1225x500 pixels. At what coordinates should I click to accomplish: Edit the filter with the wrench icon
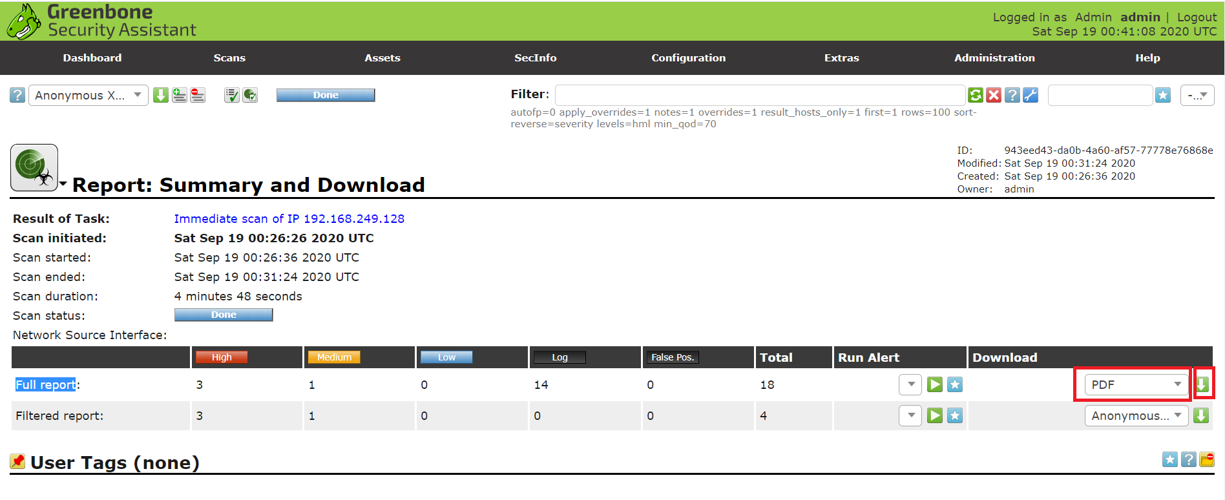pyautogui.click(x=1031, y=96)
